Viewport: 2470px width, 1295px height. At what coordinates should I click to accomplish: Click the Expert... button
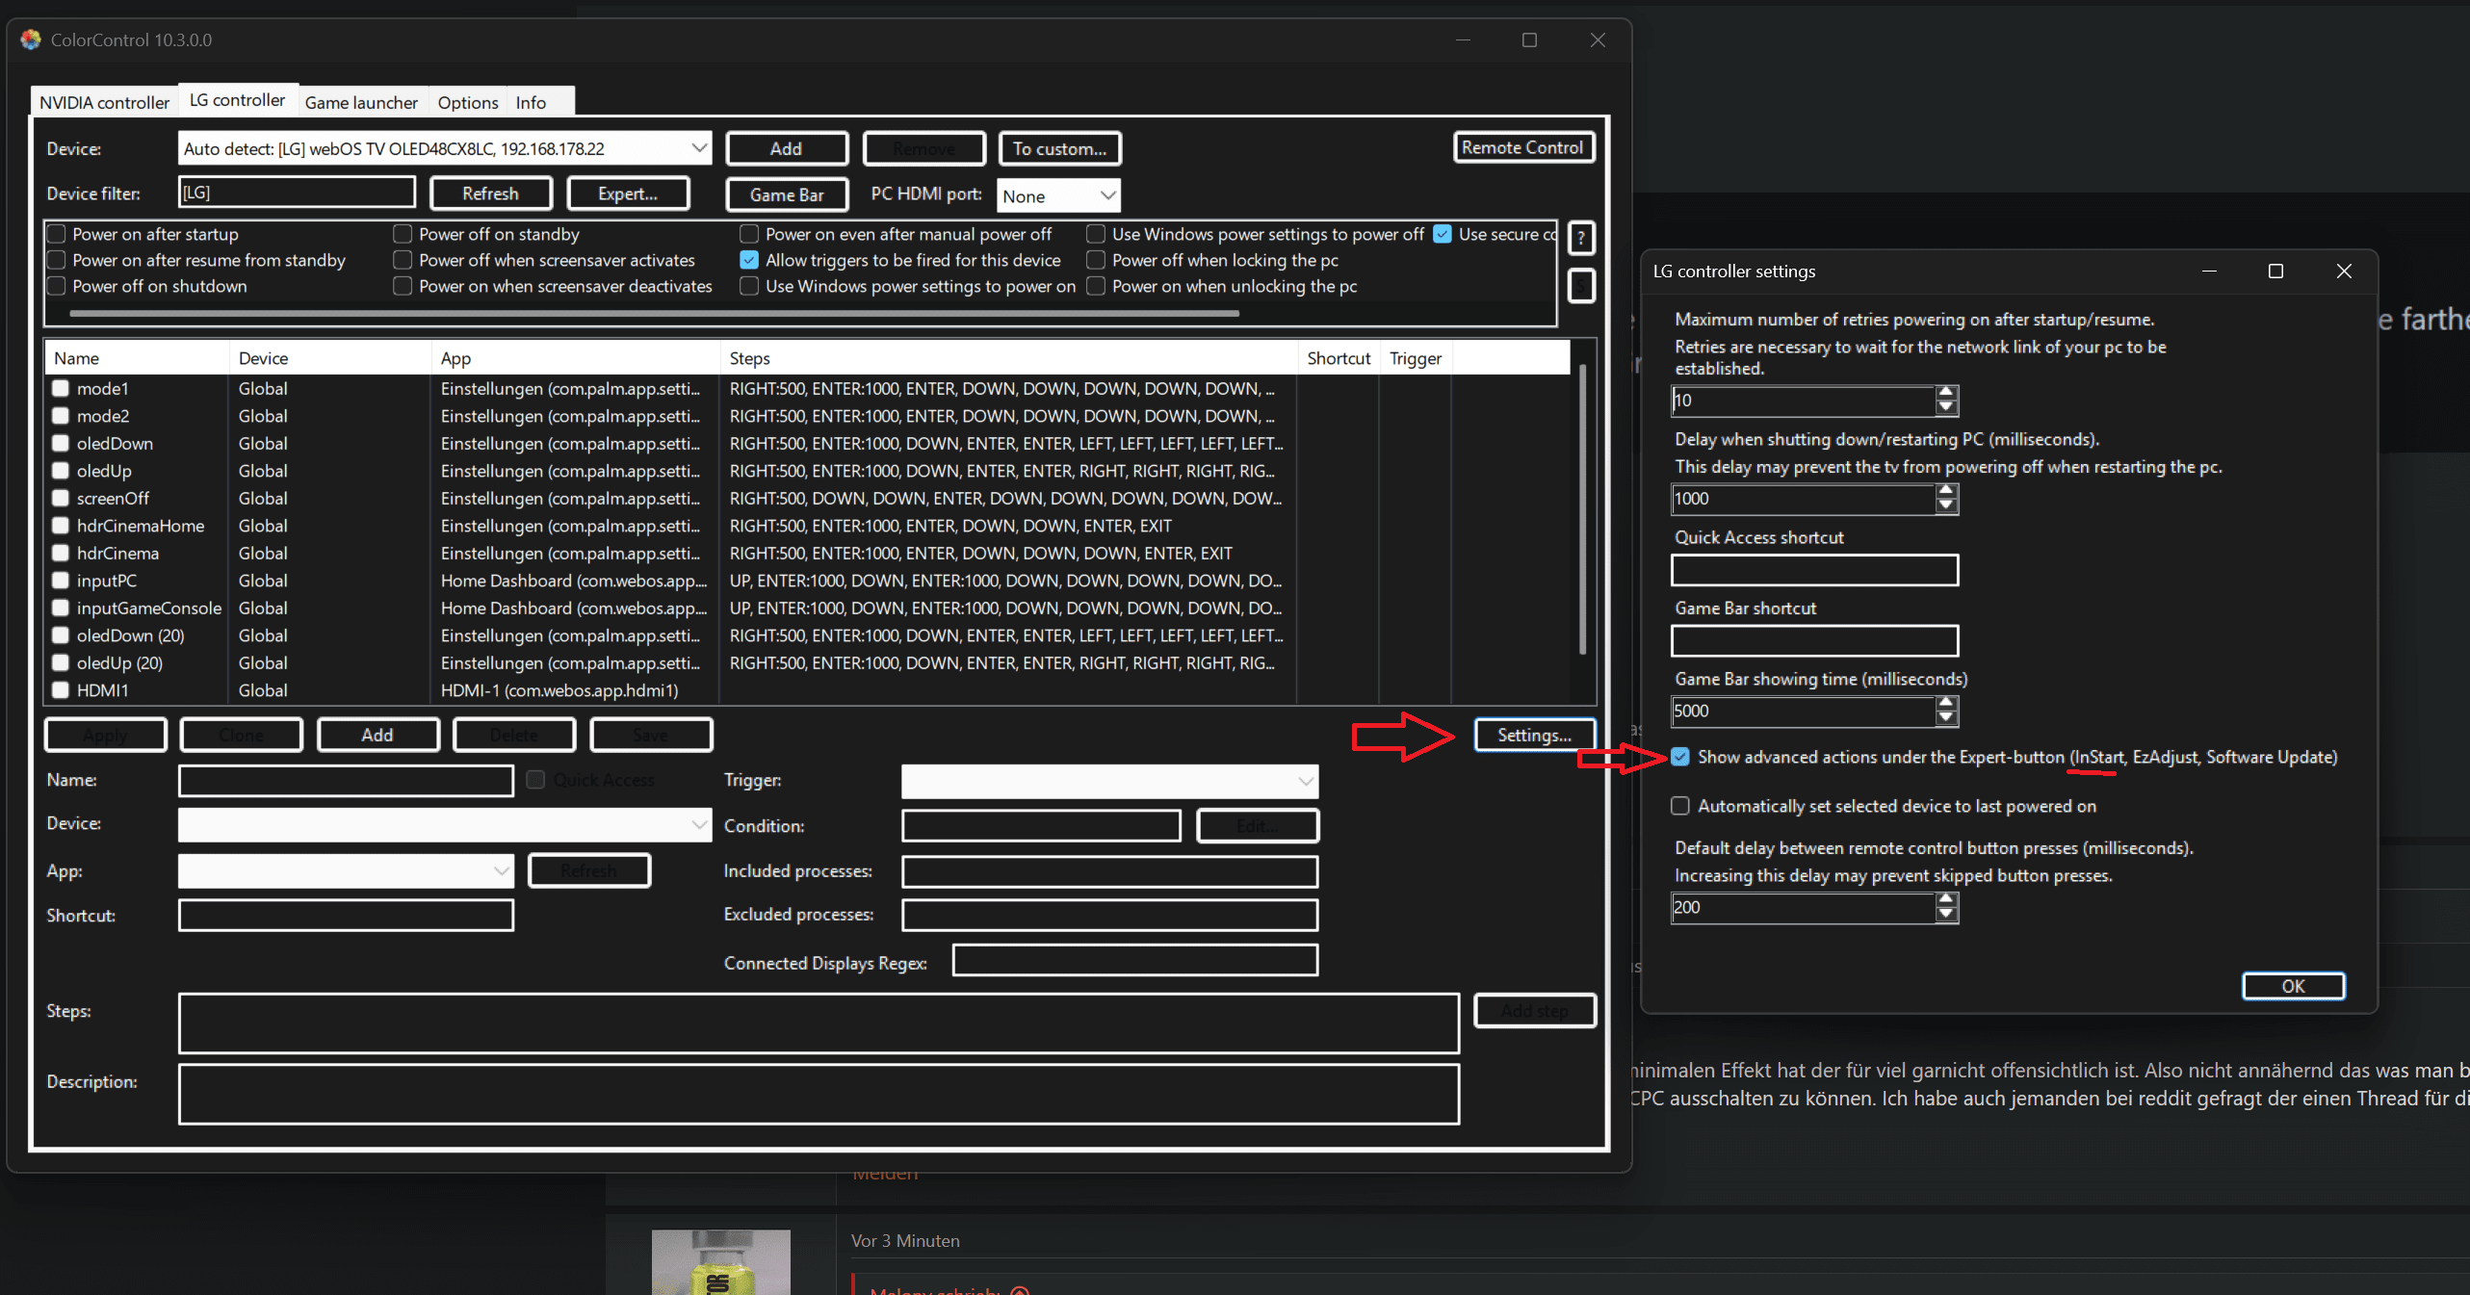(628, 193)
